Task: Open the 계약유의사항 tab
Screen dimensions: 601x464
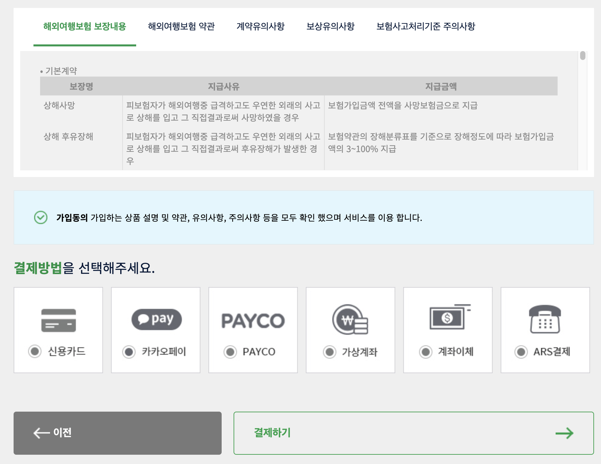Action: pos(260,26)
